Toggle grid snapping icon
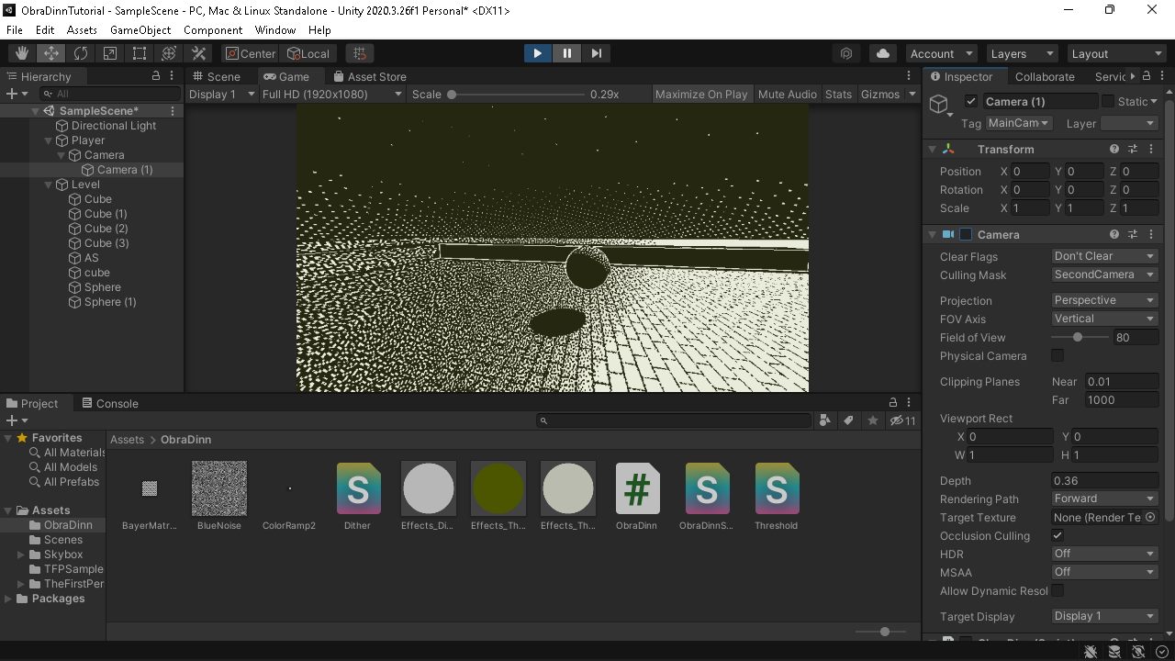 [x=360, y=53]
